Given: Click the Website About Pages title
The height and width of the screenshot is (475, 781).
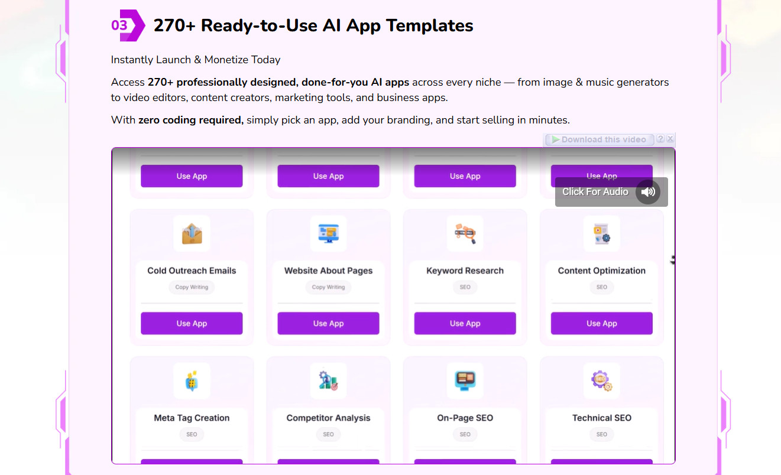Looking at the screenshot, I should (x=328, y=271).
